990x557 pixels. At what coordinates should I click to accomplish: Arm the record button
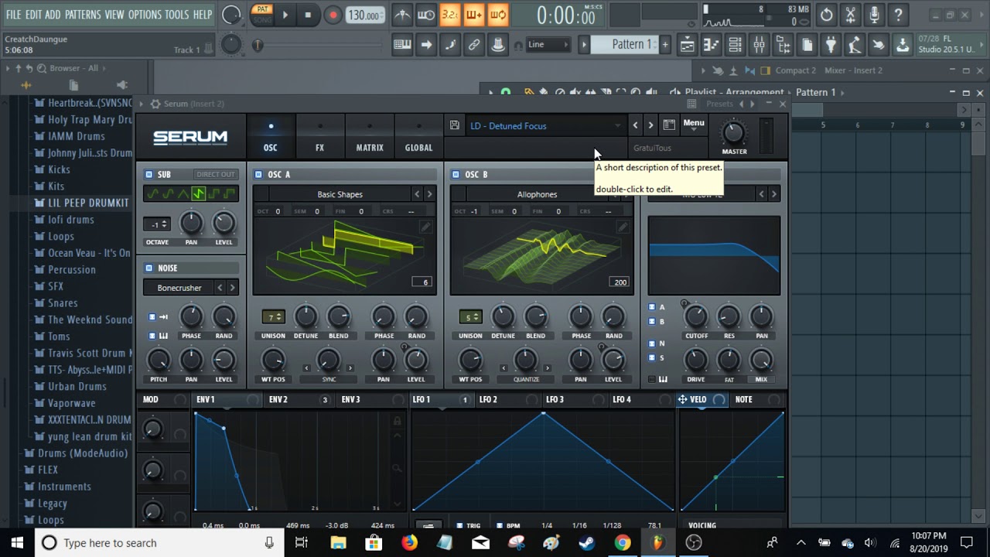click(x=333, y=15)
